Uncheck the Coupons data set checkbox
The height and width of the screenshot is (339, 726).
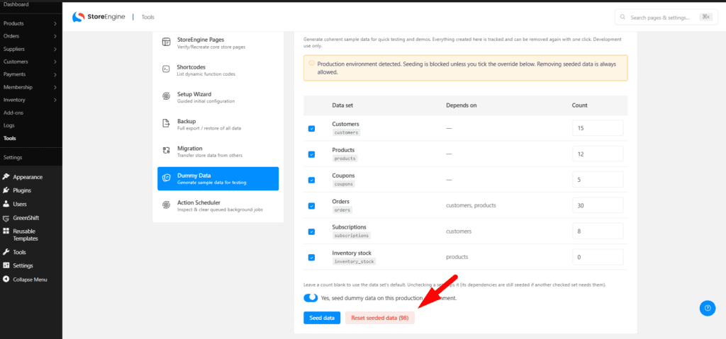pos(312,180)
